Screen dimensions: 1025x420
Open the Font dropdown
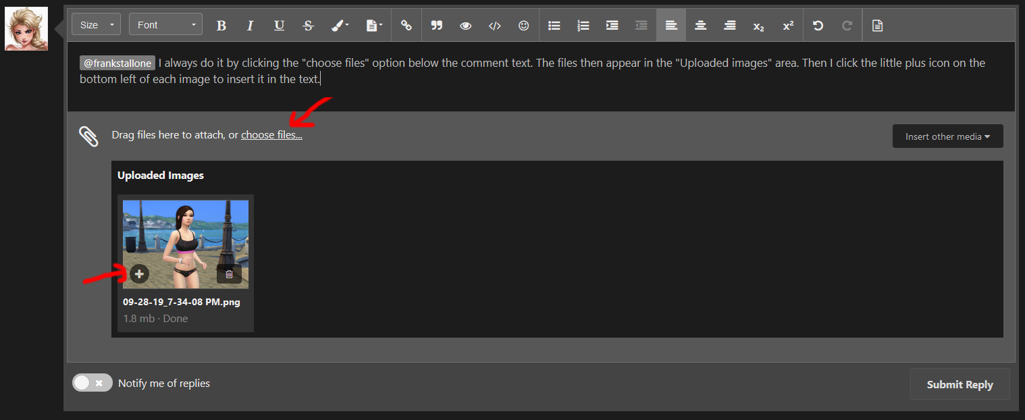coord(166,25)
